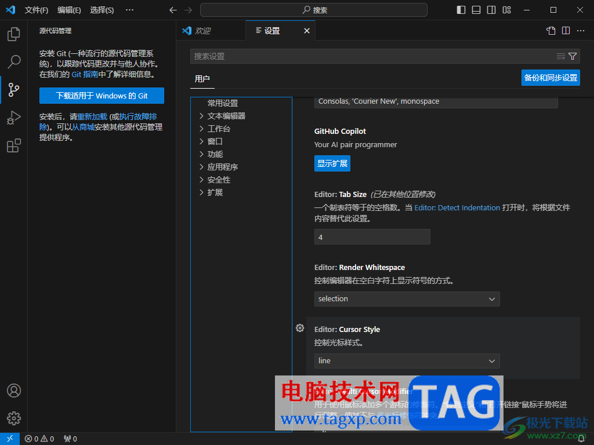Open Editor: Detect Indentation link

[457, 208]
